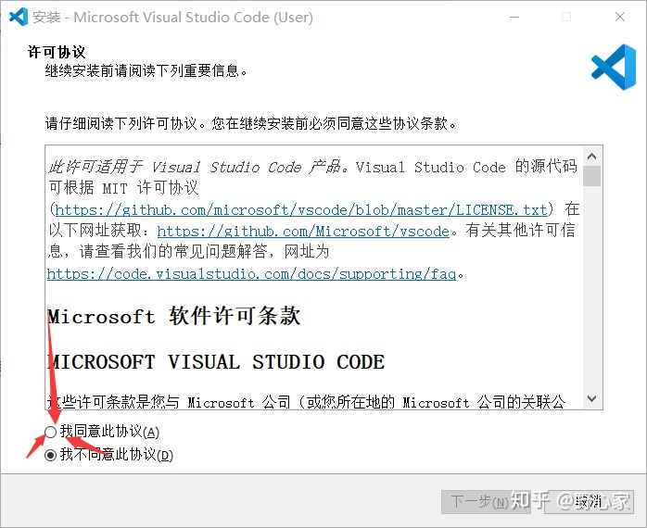
Task: Click the license box scroll-up arrow
Action: pos(591,157)
